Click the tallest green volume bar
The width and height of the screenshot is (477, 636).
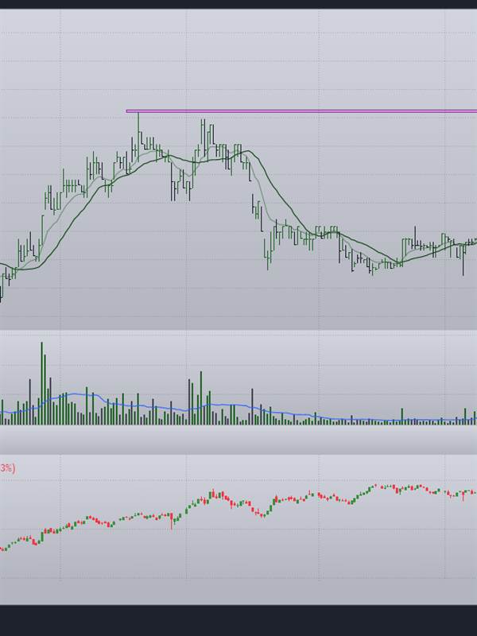41,383
